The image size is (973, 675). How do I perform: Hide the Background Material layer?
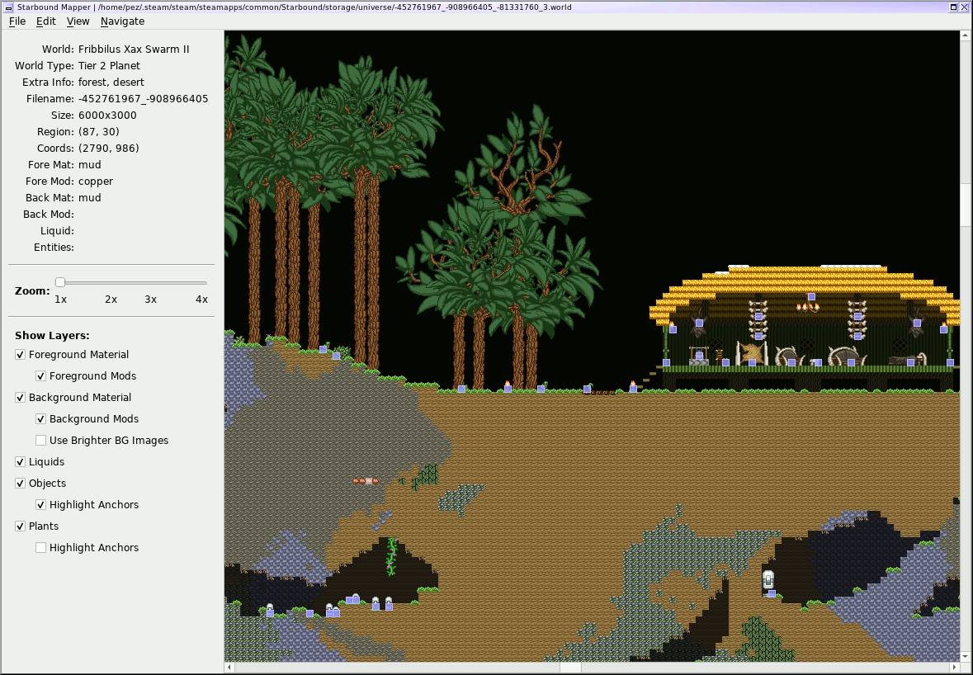(21, 398)
